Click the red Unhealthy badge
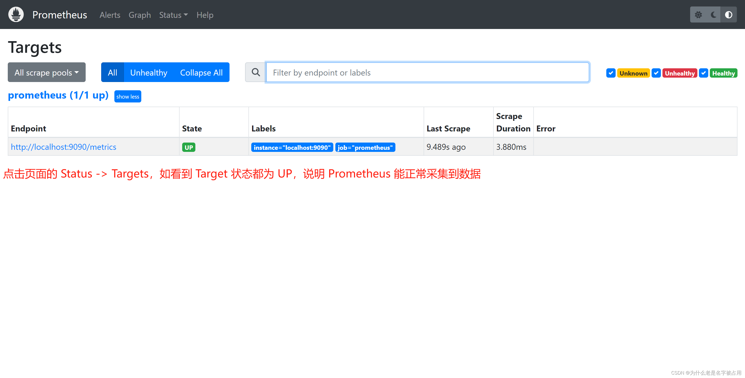This screenshot has height=378, width=745. point(680,73)
